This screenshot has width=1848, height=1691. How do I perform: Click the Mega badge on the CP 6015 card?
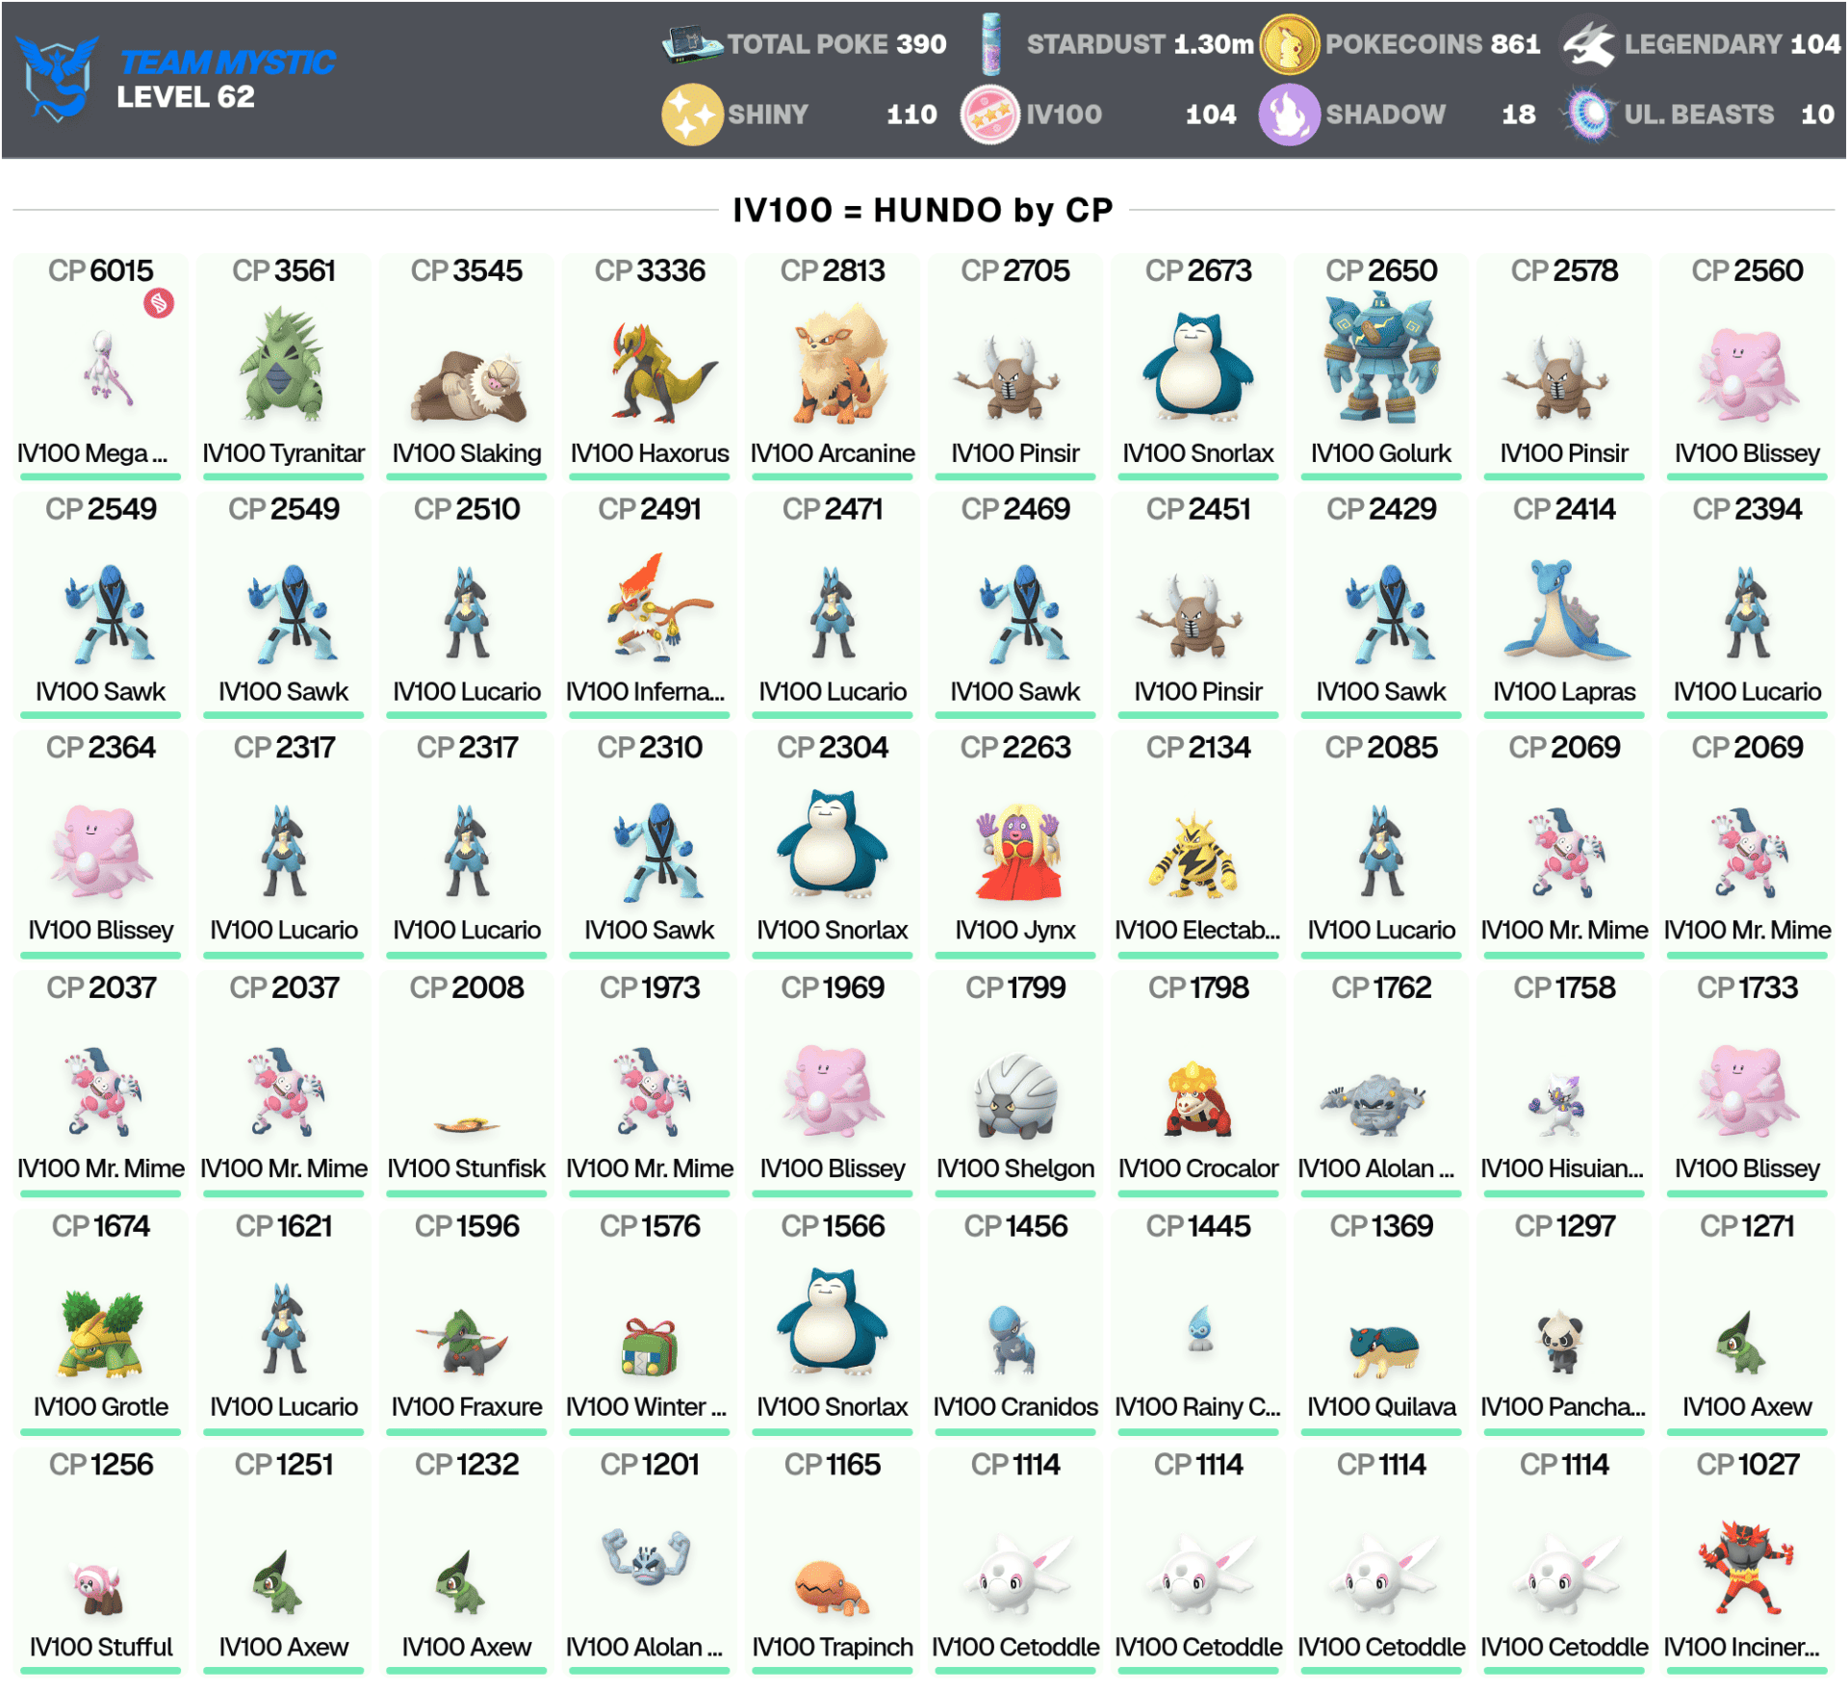coord(159,304)
